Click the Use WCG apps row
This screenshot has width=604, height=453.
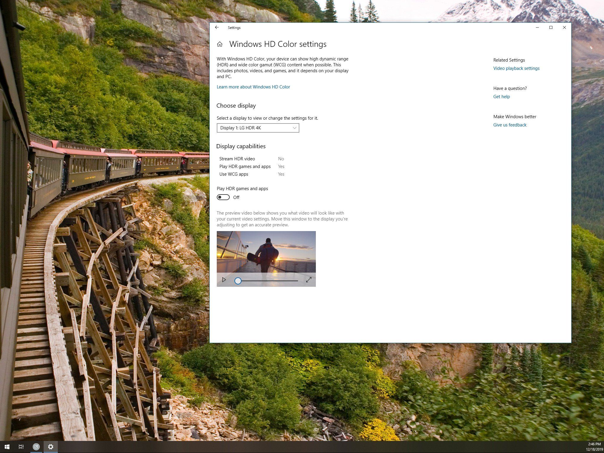point(252,174)
